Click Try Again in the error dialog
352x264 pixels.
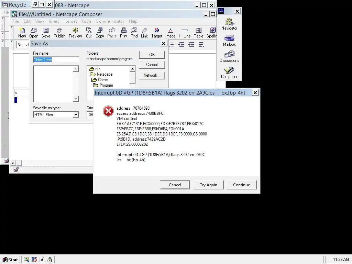click(208, 185)
